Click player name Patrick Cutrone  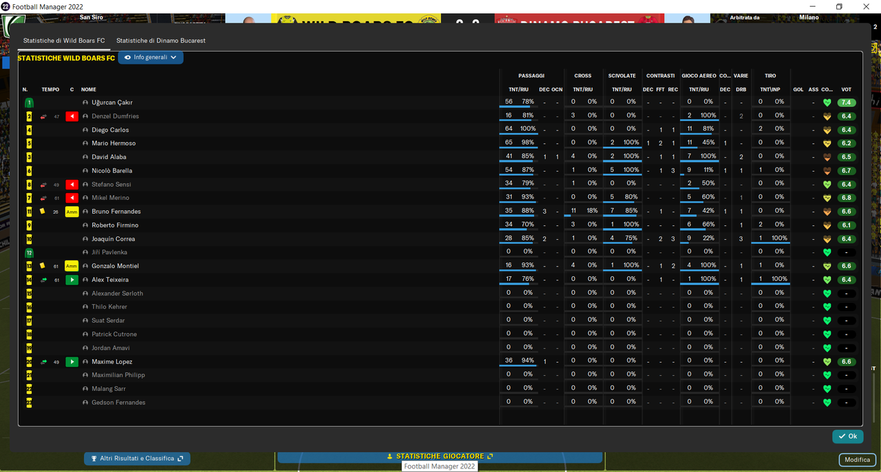point(114,335)
